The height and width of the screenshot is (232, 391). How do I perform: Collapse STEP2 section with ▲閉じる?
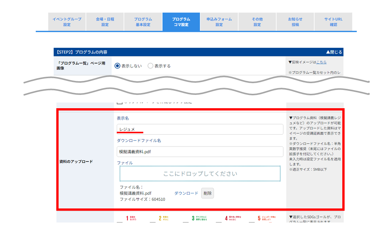[x=334, y=52]
